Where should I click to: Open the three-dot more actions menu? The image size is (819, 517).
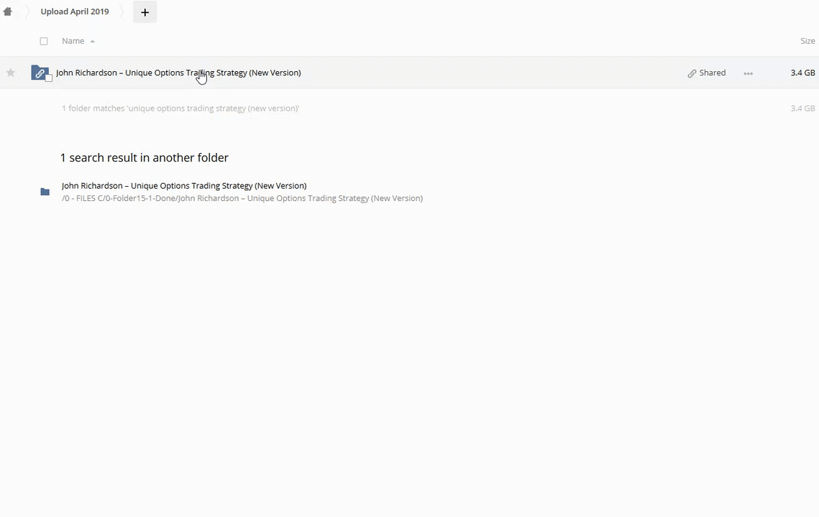(x=748, y=73)
